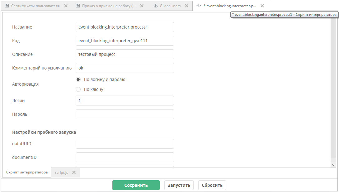Focus the dataUUID input field

tap(125, 144)
